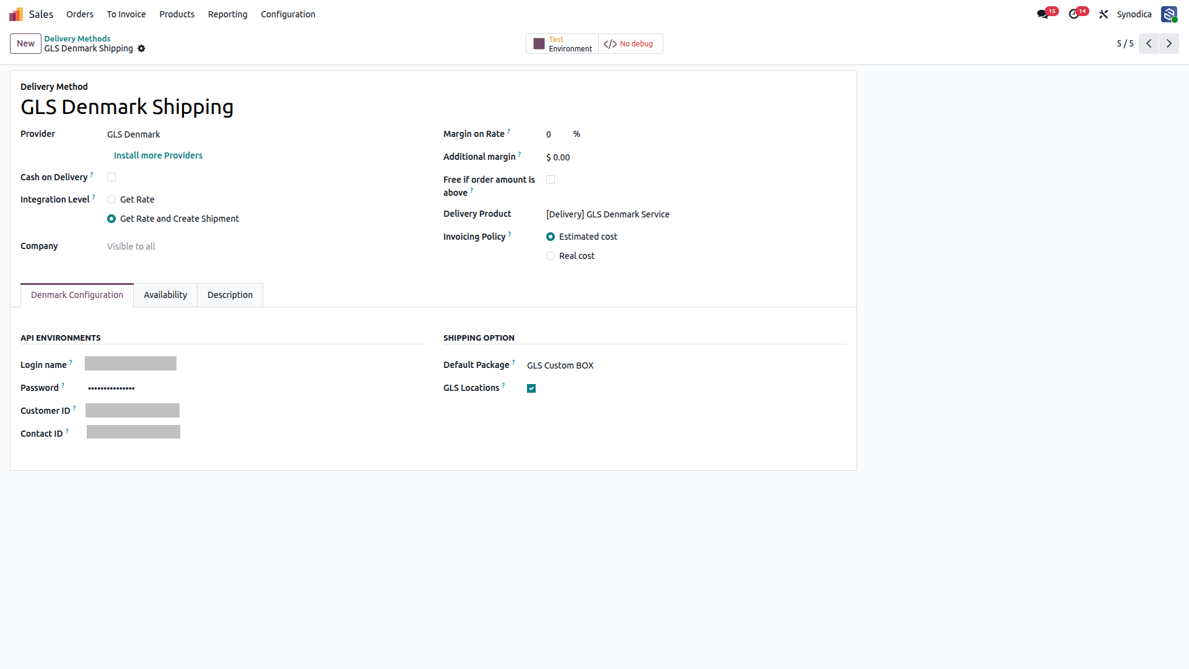The height and width of the screenshot is (669, 1189).
Task: Open the Configuration menu
Action: click(x=288, y=14)
